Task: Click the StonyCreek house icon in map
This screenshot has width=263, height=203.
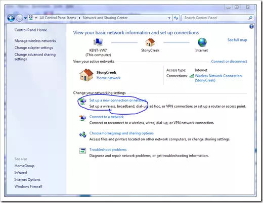Action: coord(150,42)
